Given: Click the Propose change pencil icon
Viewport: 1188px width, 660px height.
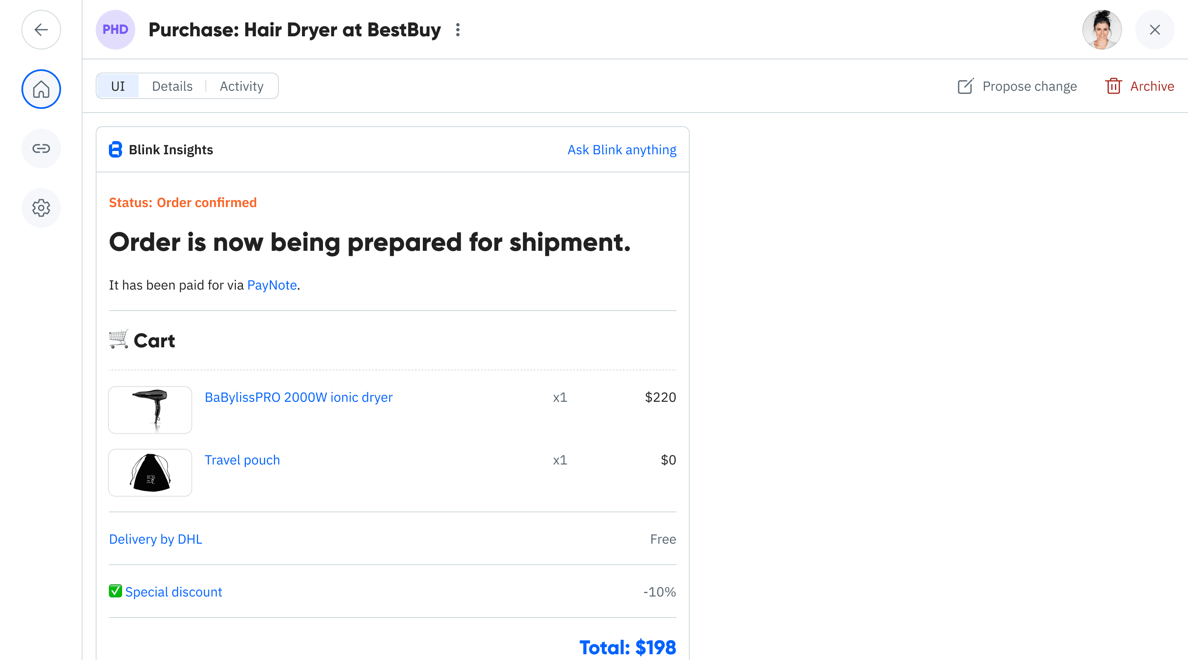Looking at the screenshot, I should 965,86.
